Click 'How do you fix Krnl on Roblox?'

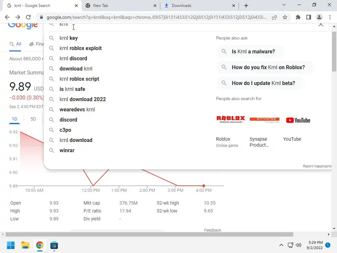[264, 67]
